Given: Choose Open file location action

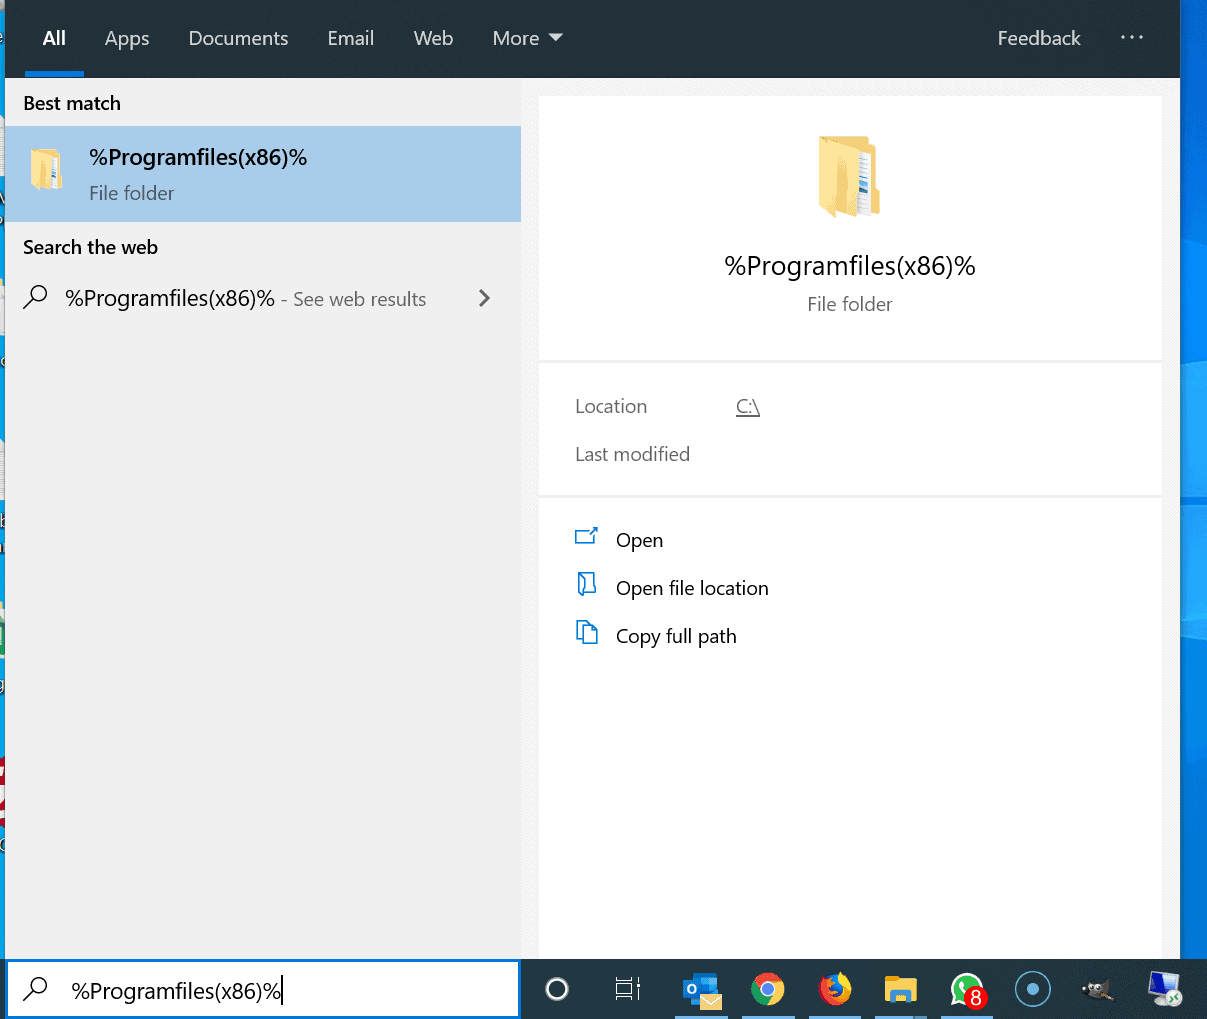Looking at the screenshot, I should [x=691, y=588].
